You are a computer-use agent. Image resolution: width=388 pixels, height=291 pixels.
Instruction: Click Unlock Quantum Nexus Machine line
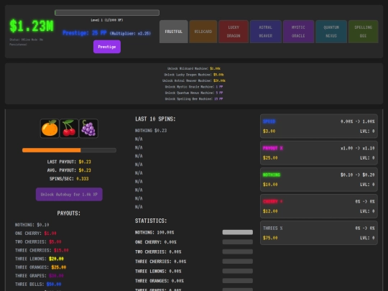tap(194, 93)
